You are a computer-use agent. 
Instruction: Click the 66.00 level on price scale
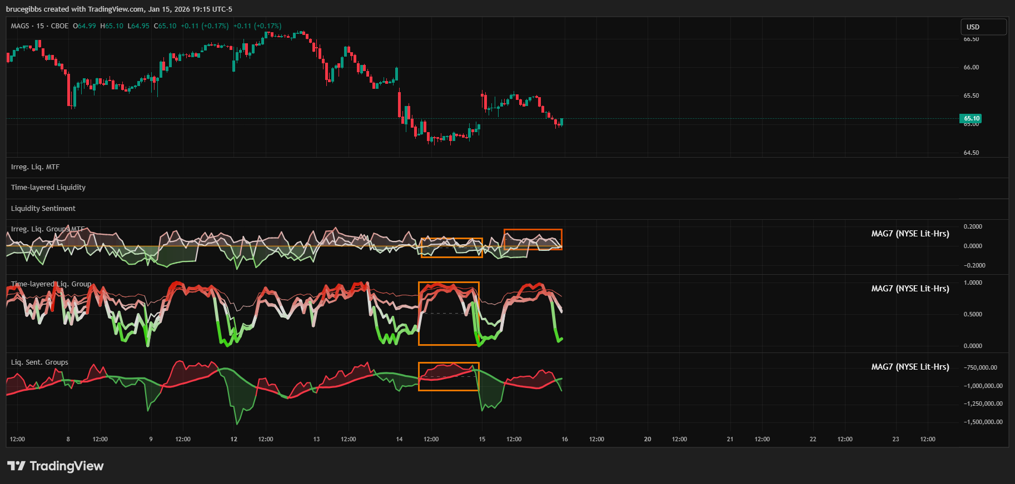coord(971,67)
